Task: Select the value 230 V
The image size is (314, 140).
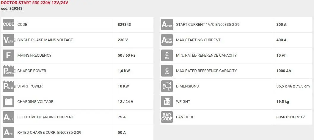Action: (x=123, y=40)
